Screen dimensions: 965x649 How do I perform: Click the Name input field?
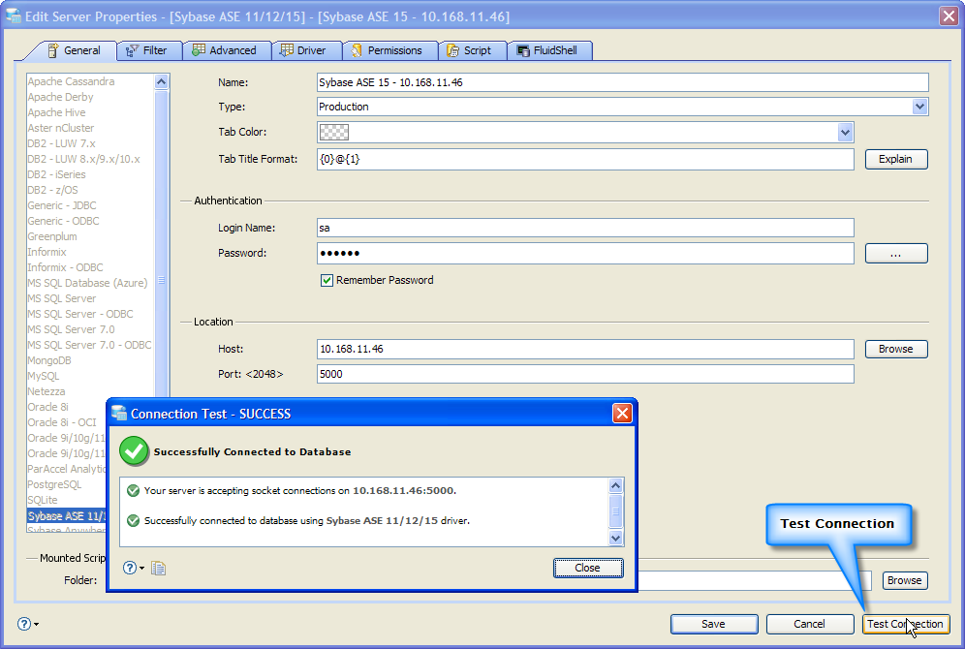(x=622, y=82)
